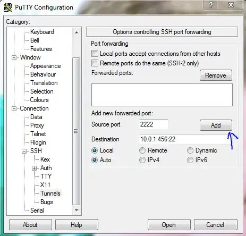Close the PuTTY Configuration window

(x=231, y=5)
